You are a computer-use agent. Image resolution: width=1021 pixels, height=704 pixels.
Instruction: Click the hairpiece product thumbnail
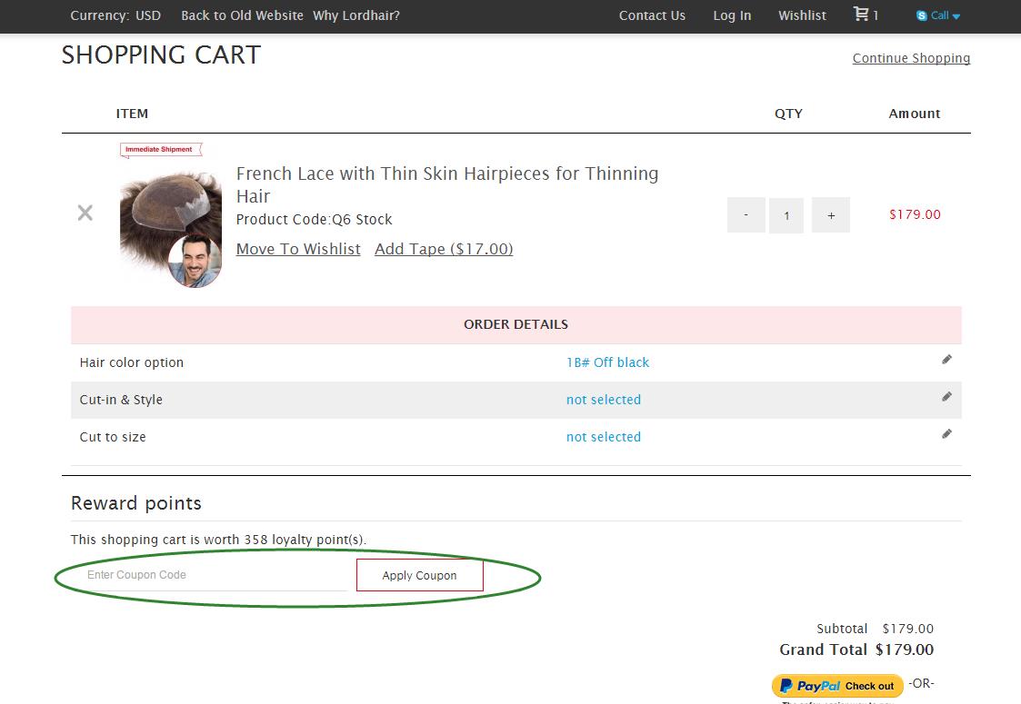pos(170,223)
